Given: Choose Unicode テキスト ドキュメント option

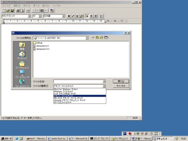Looking at the screenshot, I should click(80, 100).
